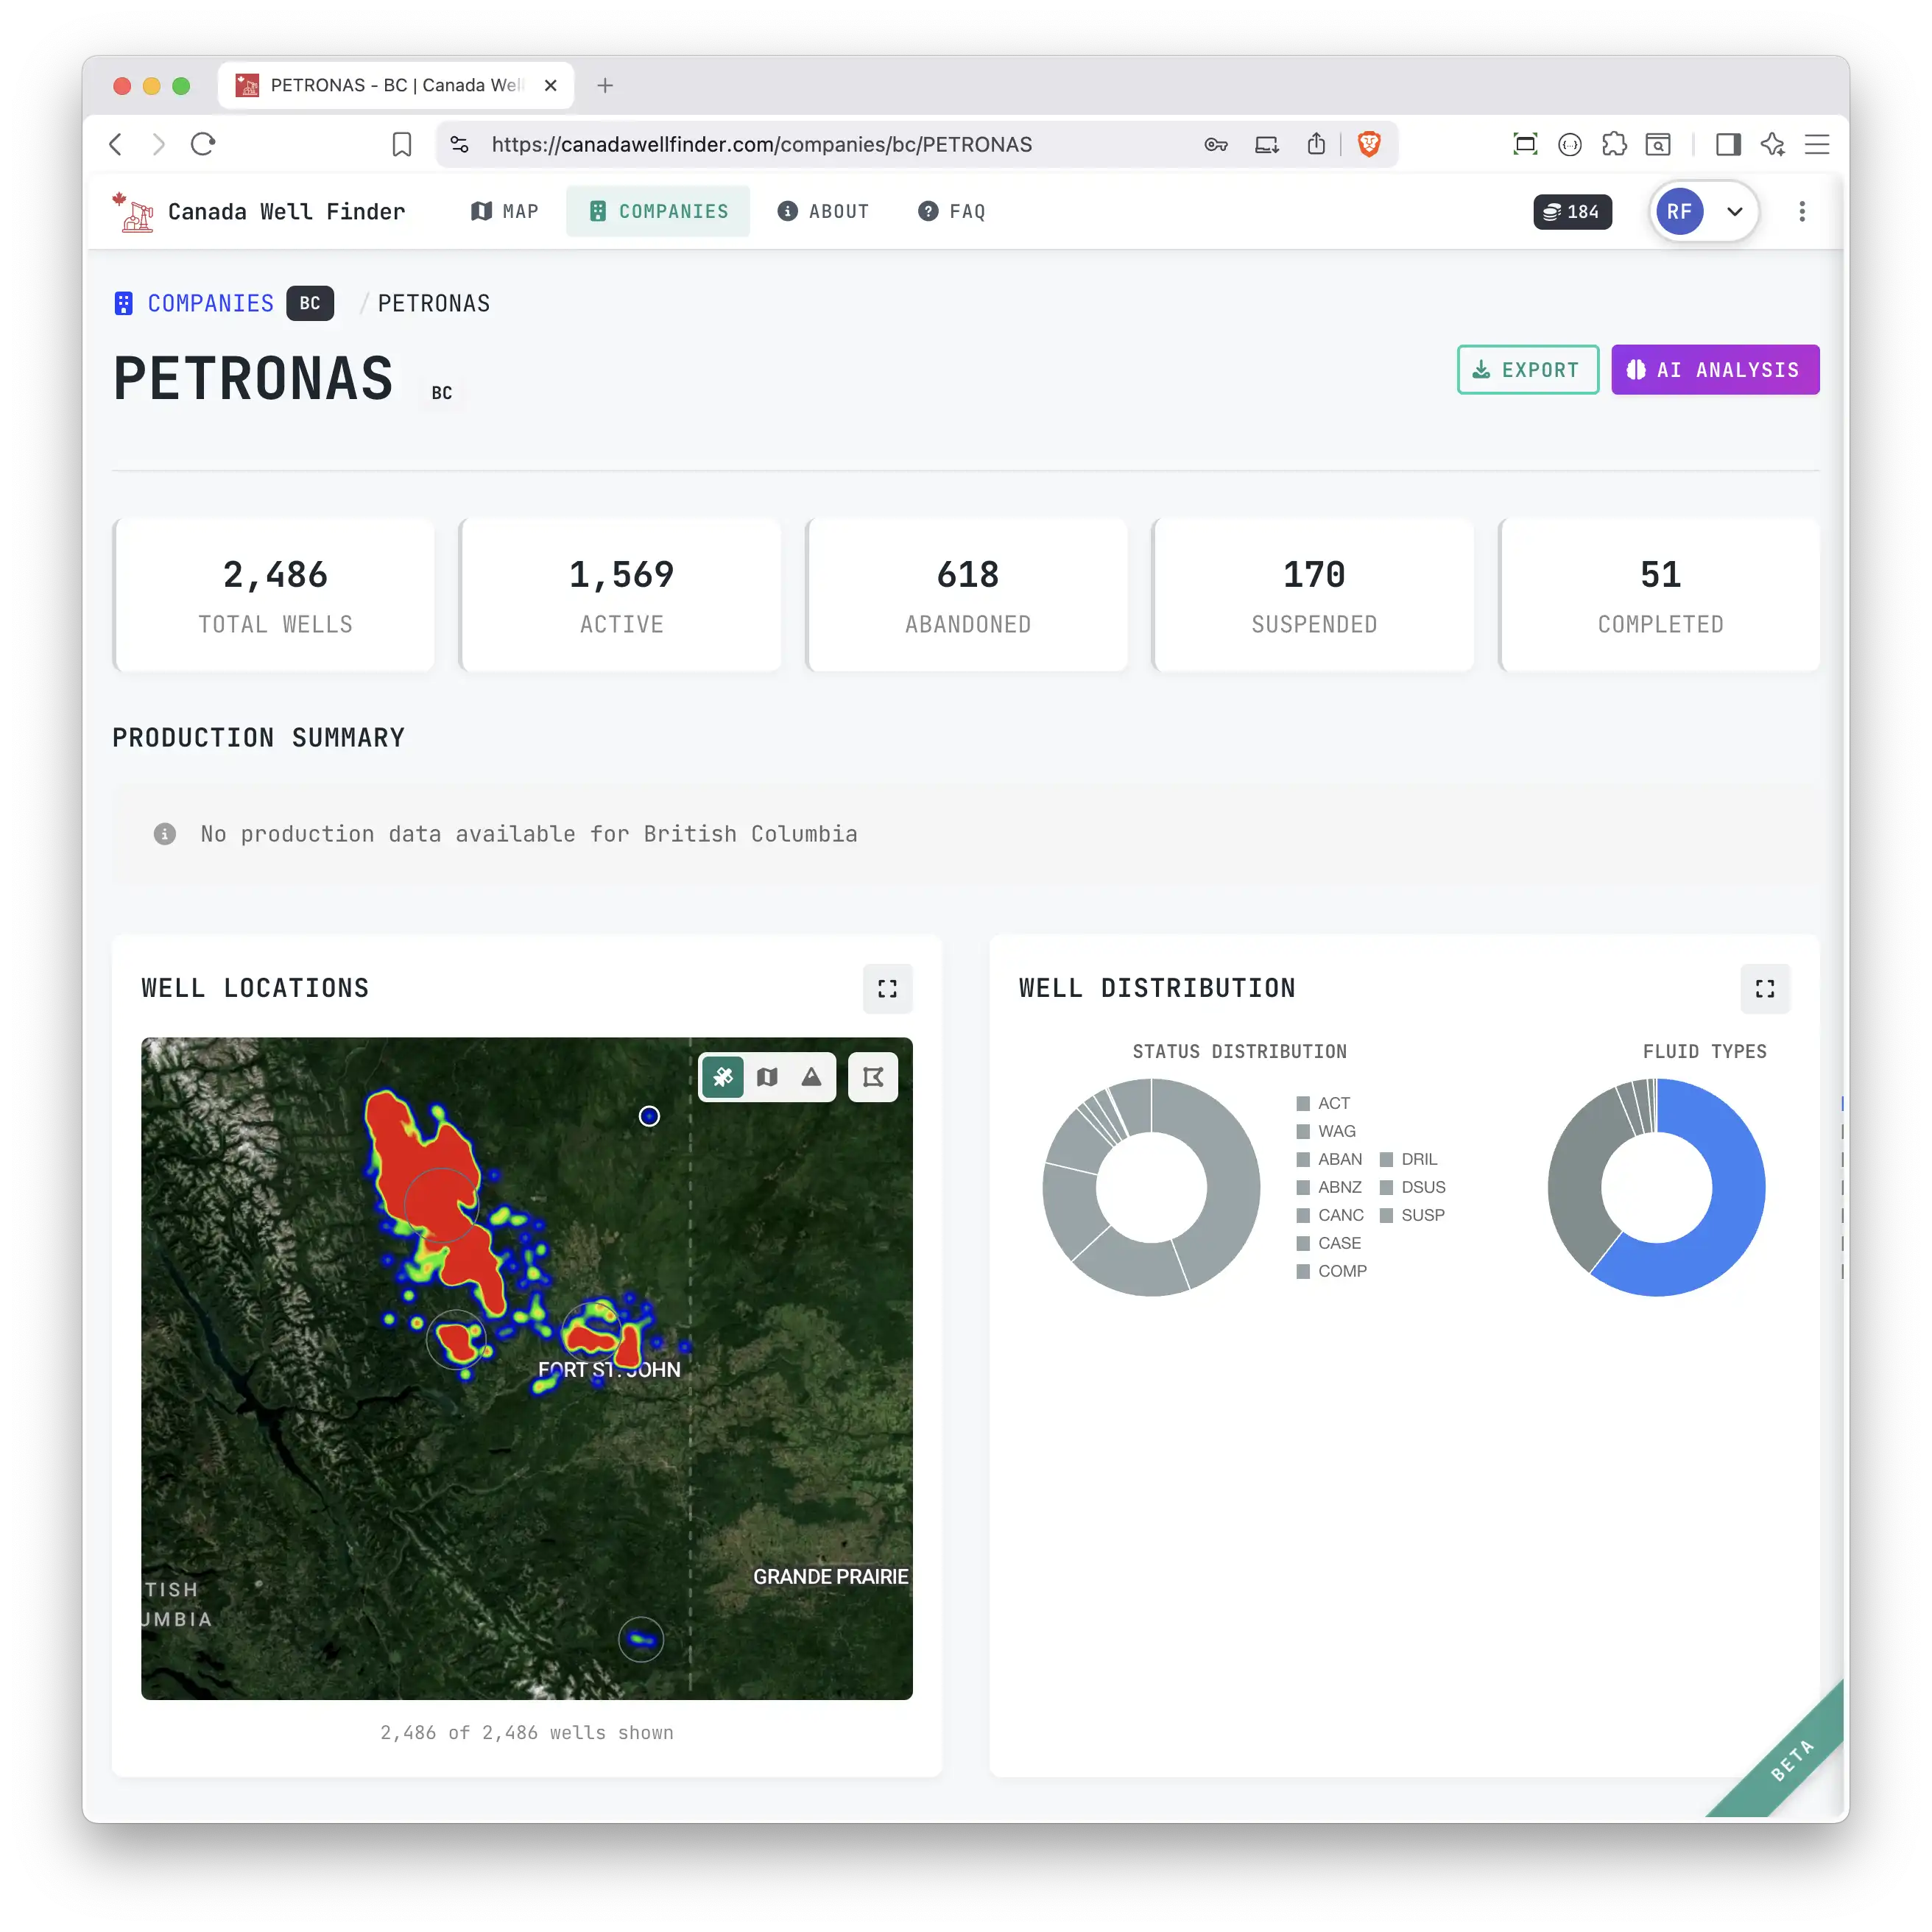
Task: Open the FAQ page from the navbar
Action: [951, 211]
